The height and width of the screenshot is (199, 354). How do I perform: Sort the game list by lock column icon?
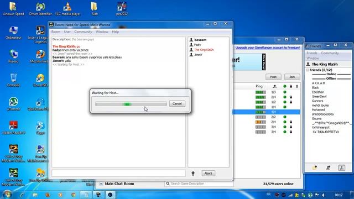(x=291, y=86)
